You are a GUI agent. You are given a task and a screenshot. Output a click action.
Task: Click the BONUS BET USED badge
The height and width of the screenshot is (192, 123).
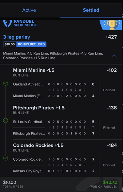pyautogui.click(x=31, y=44)
